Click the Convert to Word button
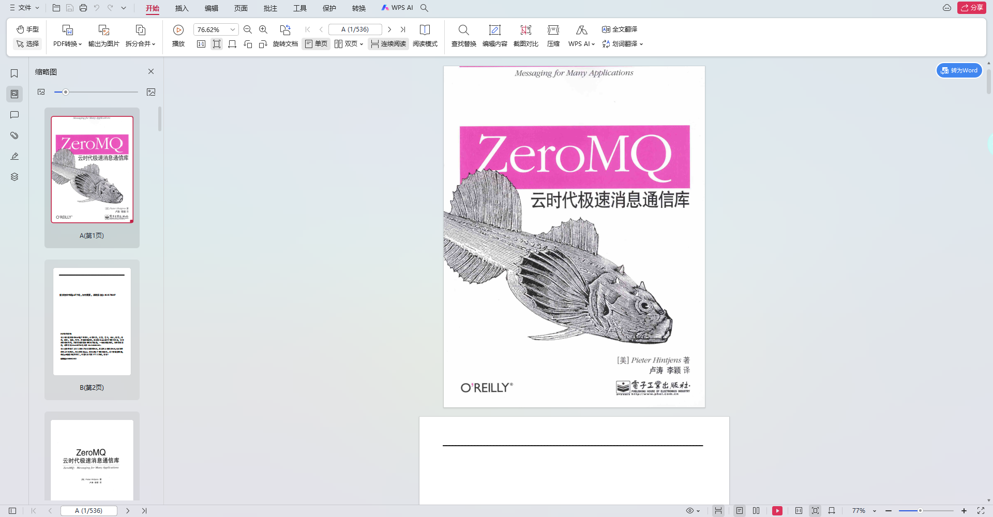Viewport: 993px width, 517px height. [959, 70]
